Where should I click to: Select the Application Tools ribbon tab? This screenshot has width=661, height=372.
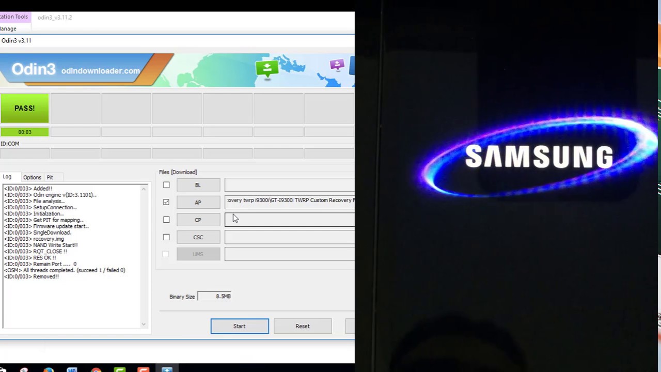14,17
